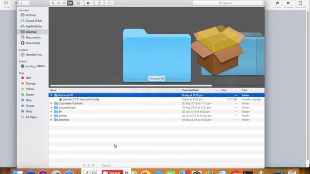The height and width of the screenshot is (174, 310).
Task: Switch Finder to icon view
Action: coord(53,3)
